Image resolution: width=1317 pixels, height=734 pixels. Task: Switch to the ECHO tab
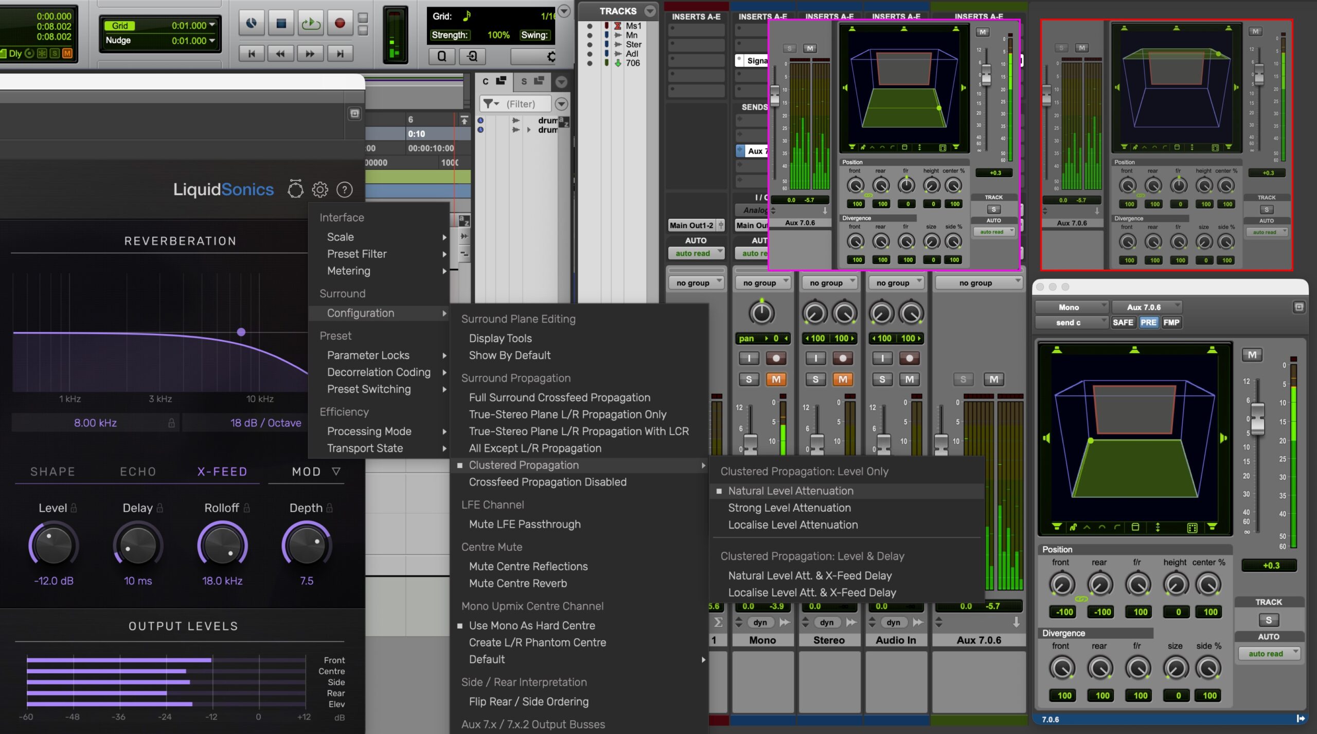coord(138,471)
